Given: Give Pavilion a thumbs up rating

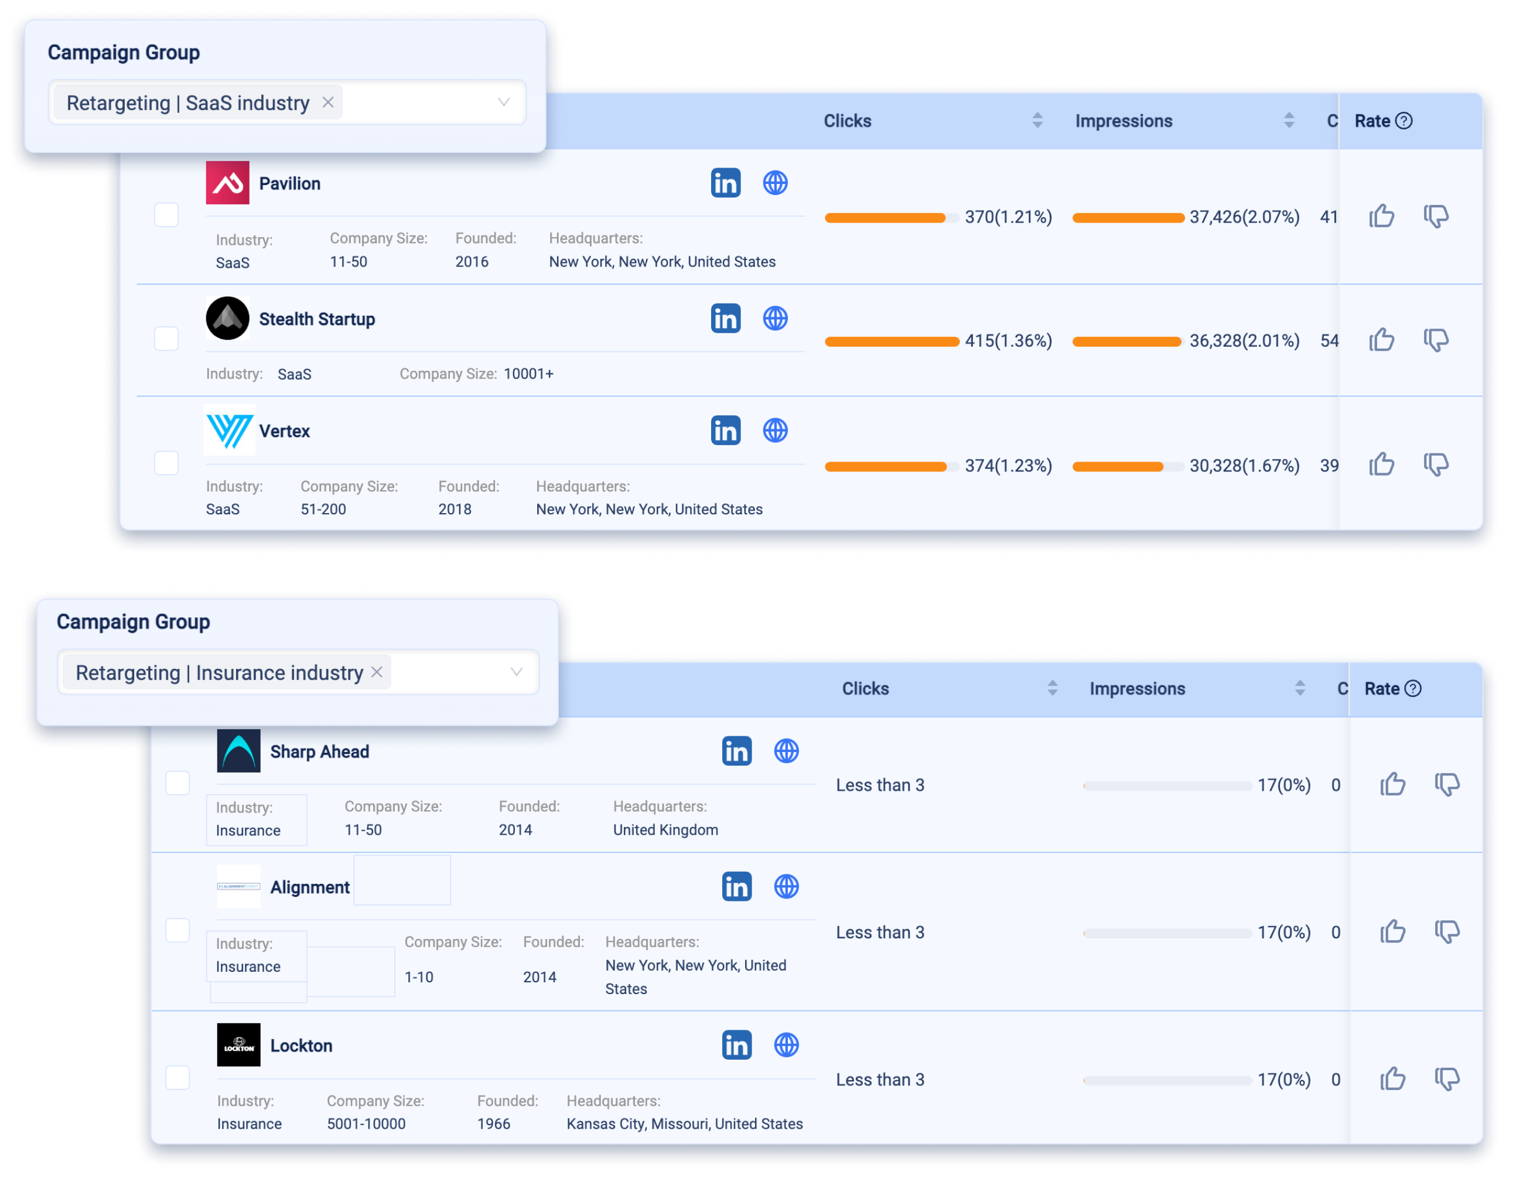Looking at the screenshot, I should pos(1381,216).
